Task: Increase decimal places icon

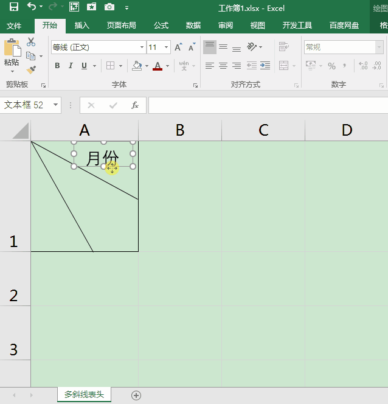Action: click(x=363, y=66)
